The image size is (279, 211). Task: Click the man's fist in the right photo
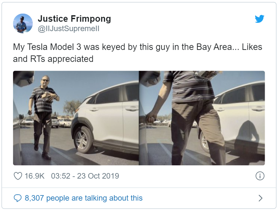coord(151,118)
